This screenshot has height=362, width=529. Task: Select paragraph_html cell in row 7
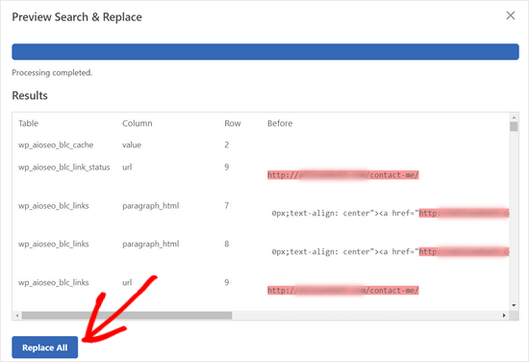(x=150, y=206)
